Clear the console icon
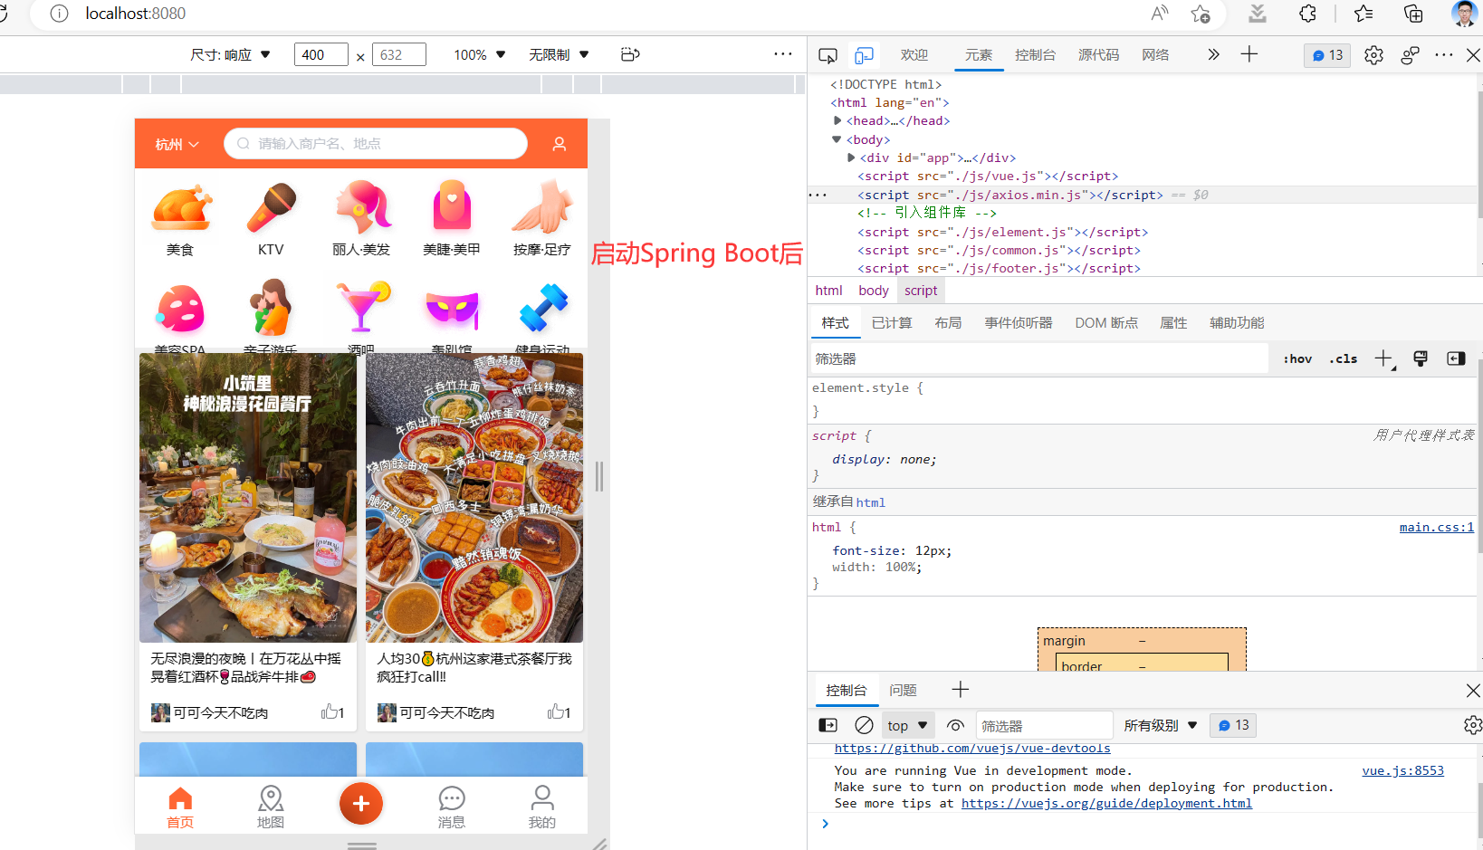Viewport: 1483px width, 850px height. tap(864, 726)
